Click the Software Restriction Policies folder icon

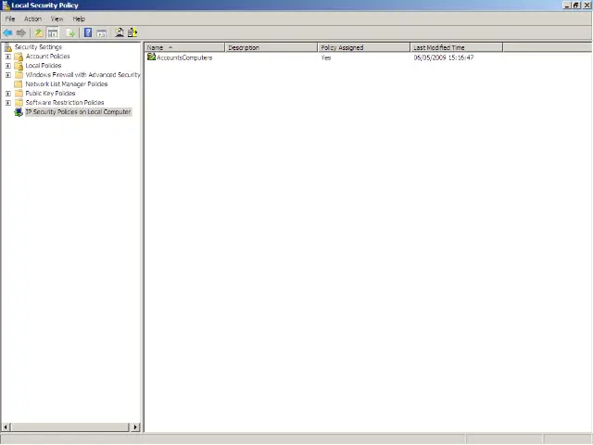[x=19, y=103]
